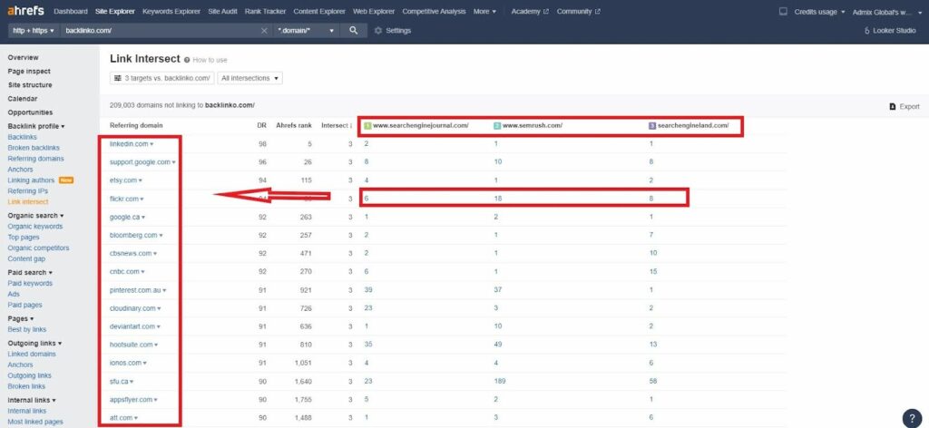Open Looker Studio link
929x428 pixels.
coord(890,30)
